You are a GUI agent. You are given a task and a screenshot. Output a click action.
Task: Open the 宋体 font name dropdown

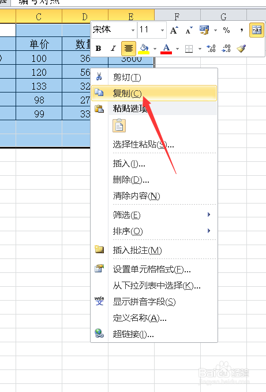[x=133, y=30]
